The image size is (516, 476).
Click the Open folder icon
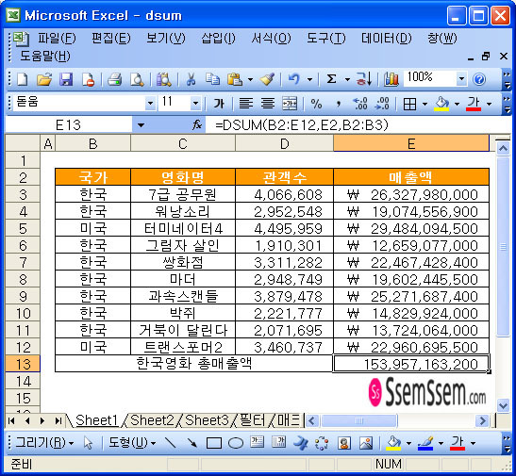44,79
